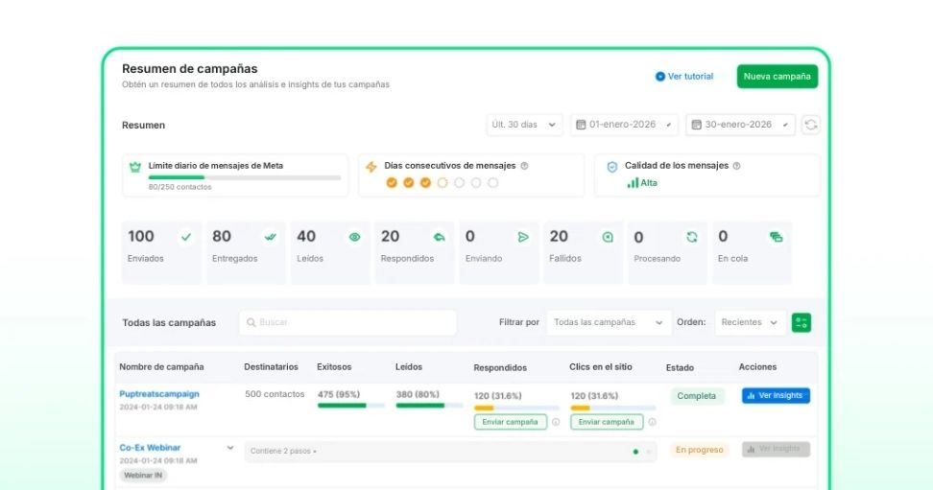This screenshot has height=490, width=933.
Task: Click the shield icon for message quality
Action: point(611,167)
